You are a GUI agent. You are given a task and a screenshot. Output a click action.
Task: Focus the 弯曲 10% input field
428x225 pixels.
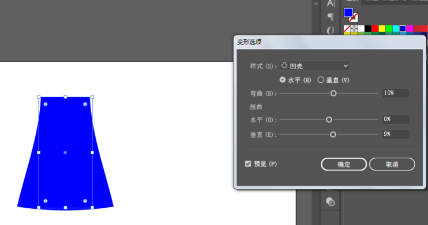396,93
